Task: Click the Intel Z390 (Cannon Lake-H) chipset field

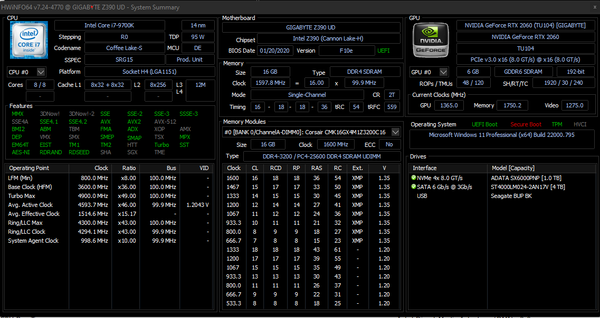Action: tap(328, 38)
